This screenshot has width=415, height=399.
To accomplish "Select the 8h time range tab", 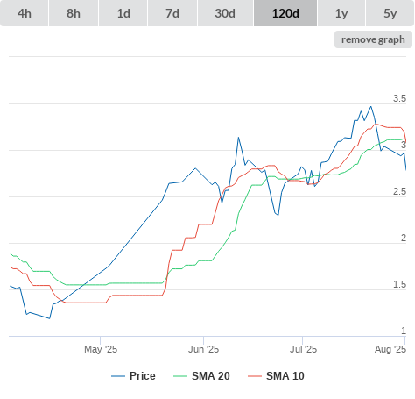I will pos(74,13).
